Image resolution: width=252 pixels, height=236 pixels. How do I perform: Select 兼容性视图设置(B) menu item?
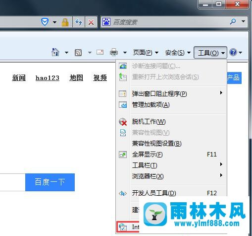tap(171, 144)
